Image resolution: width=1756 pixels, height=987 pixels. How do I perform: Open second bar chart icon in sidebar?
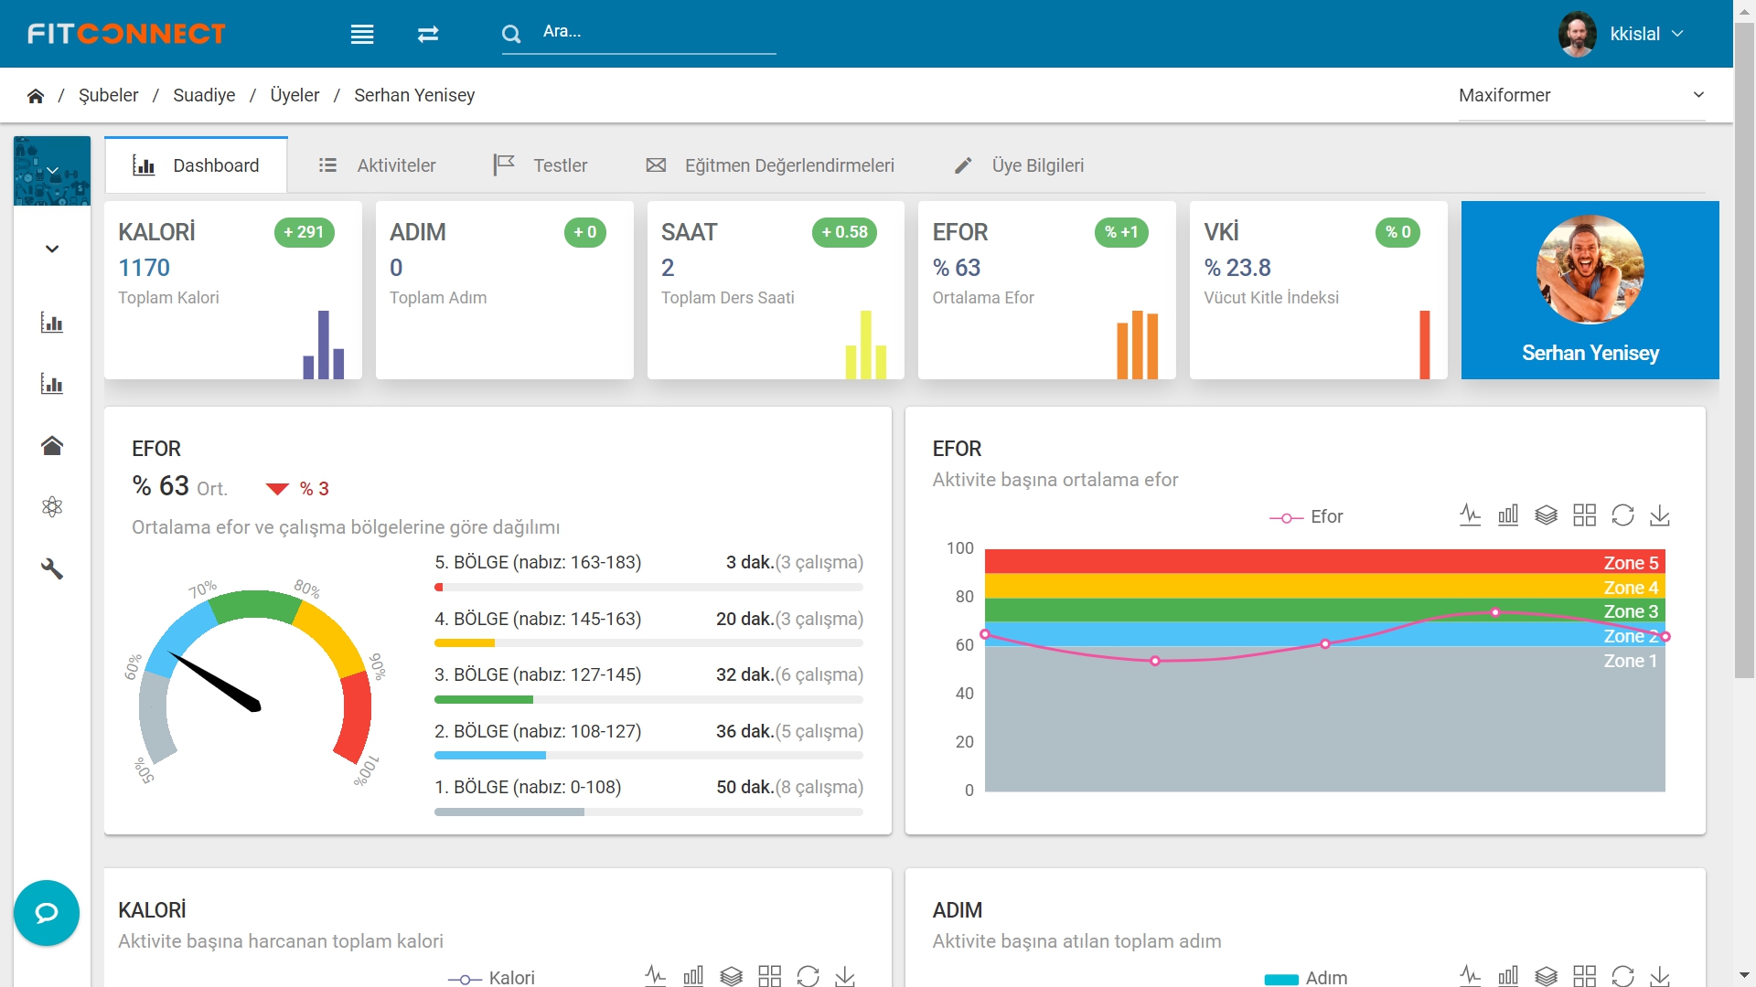click(x=52, y=384)
